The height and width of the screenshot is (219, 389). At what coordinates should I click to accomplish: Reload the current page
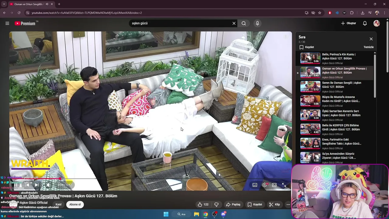click(19, 13)
